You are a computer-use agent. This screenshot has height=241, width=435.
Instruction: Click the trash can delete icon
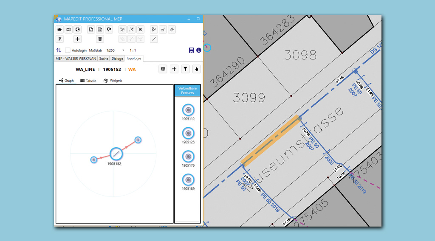pos(100,39)
